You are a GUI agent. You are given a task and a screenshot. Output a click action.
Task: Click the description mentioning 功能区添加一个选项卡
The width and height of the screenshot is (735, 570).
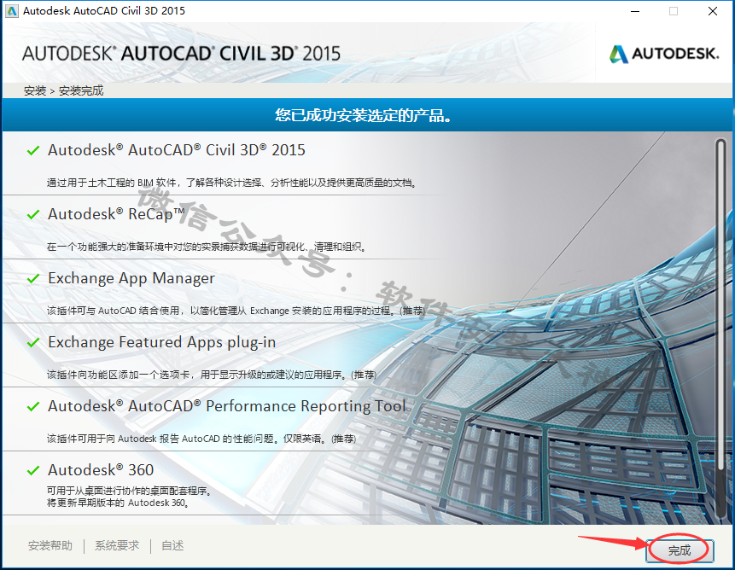pyautogui.click(x=212, y=375)
